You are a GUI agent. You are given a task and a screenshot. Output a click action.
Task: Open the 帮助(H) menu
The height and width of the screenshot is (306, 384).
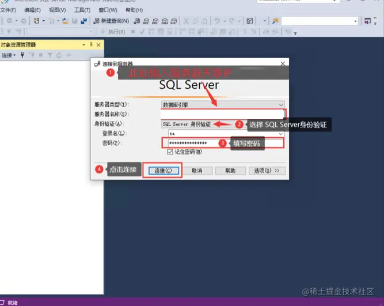pos(134,10)
